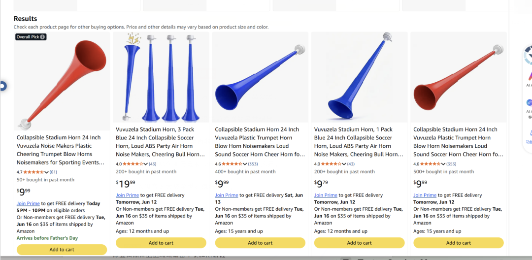Screen dimensions: 532x260
Task: Click the blue circular AI icon in sidebar
Action: tap(529, 102)
